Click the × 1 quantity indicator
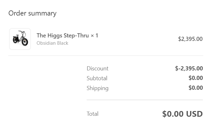Viewport: 220px width, 124px height. click(94, 36)
